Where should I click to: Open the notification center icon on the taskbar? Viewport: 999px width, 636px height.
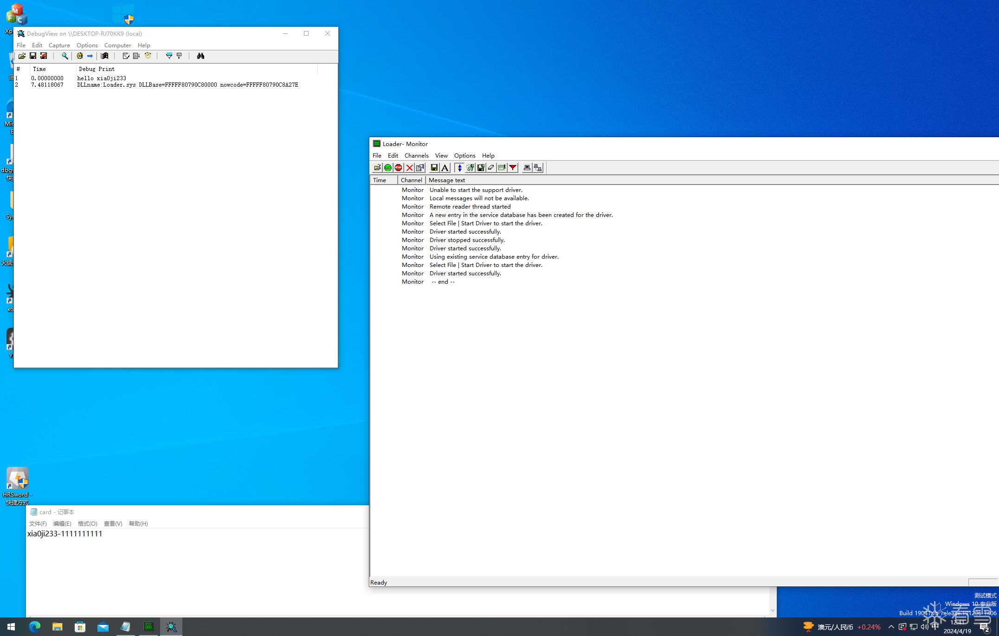click(x=985, y=627)
